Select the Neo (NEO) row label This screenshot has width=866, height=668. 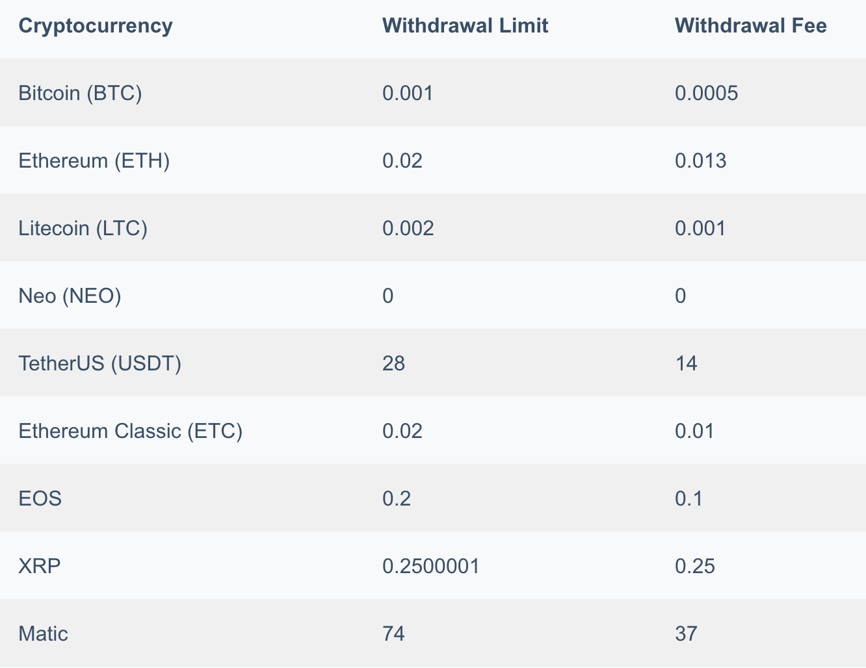tap(70, 296)
